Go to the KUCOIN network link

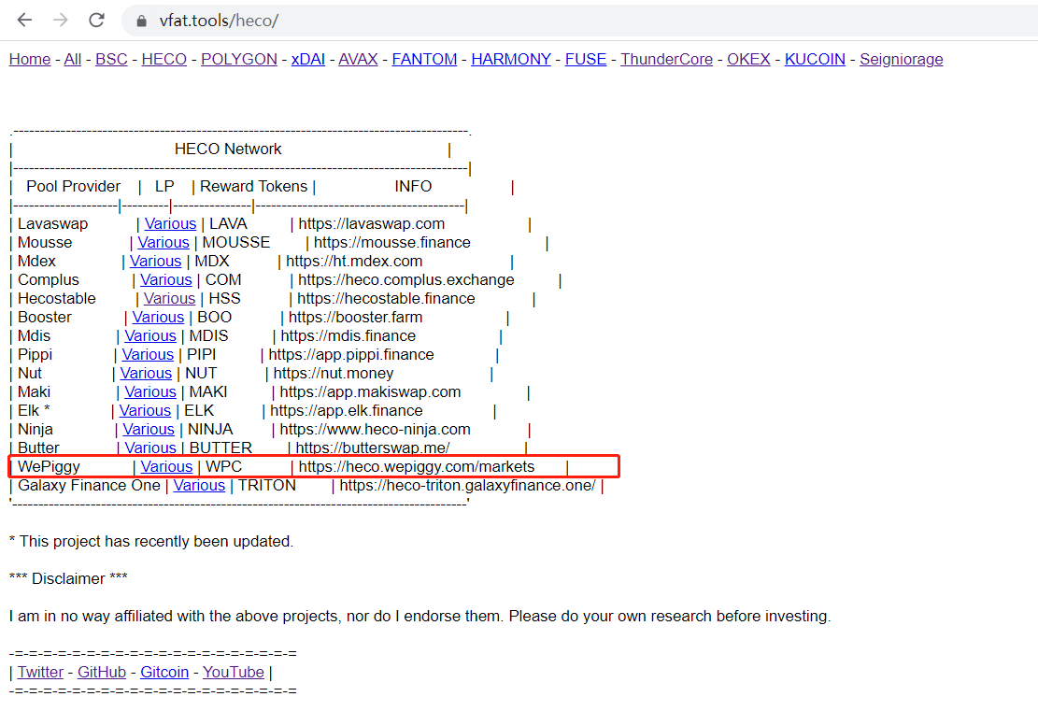[x=815, y=59]
